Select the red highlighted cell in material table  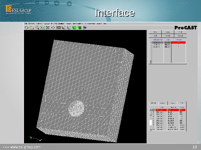[178, 42]
